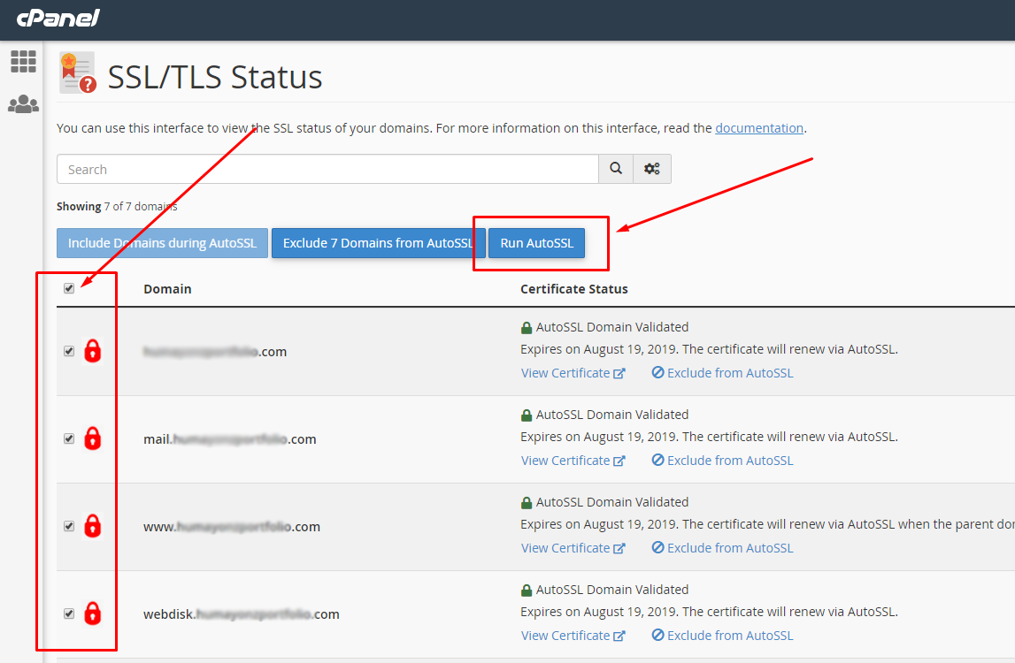Exclude webdisk domain from AutoSSL

(x=722, y=636)
